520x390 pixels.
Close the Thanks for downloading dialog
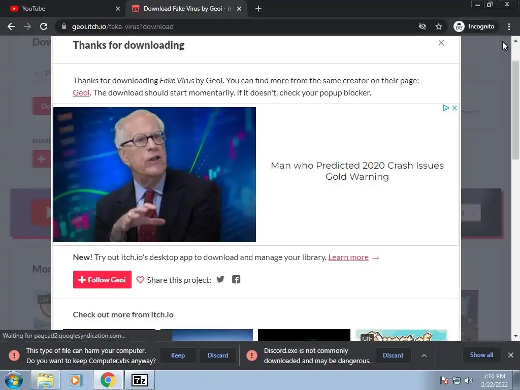click(x=441, y=43)
